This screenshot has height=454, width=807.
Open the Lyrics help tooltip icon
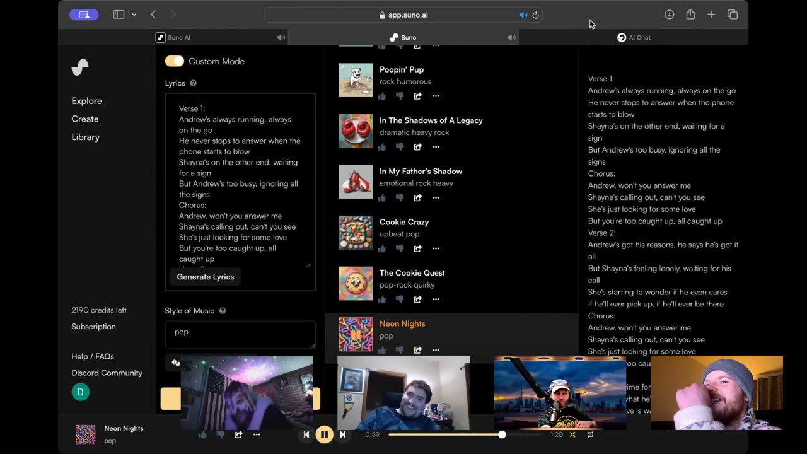coord(193,83)
